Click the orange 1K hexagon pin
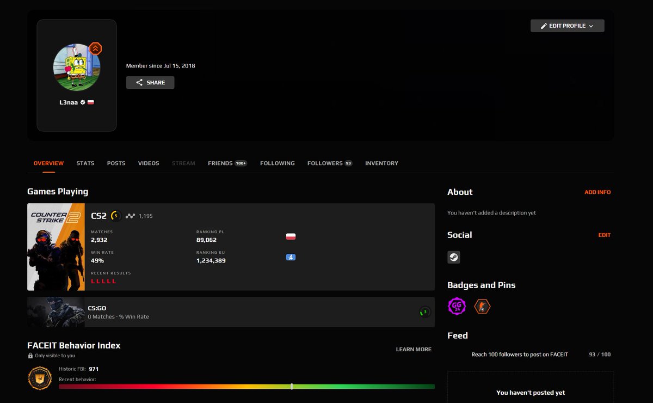 pos(482,307)
